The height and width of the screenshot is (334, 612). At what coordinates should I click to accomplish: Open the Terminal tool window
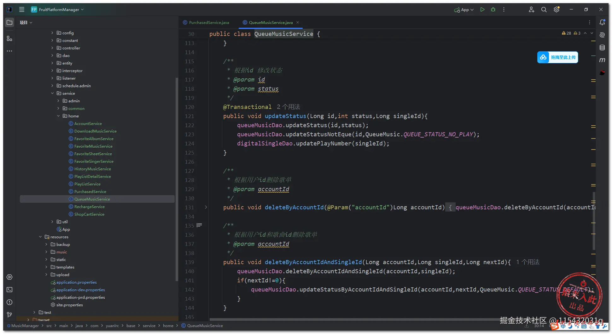pyautogui.click(x=9, y=290)
